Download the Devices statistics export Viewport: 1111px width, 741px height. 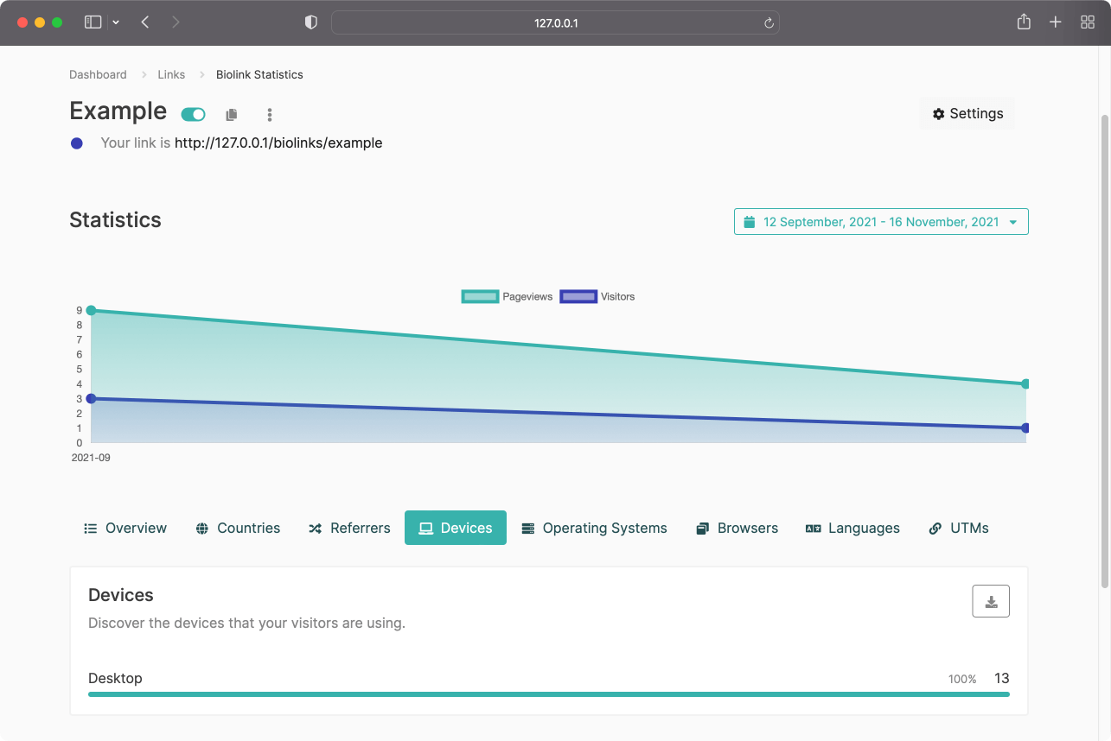coord(991,602)
